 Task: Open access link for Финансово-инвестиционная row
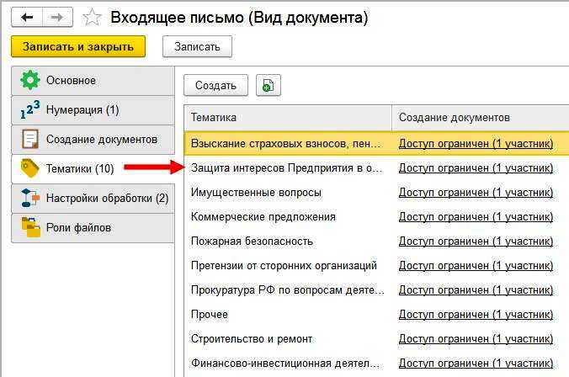(x=476, y=364)
